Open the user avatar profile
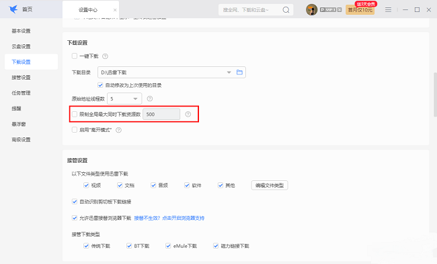This screenshot has height=264, width=437. click(311, 10)
